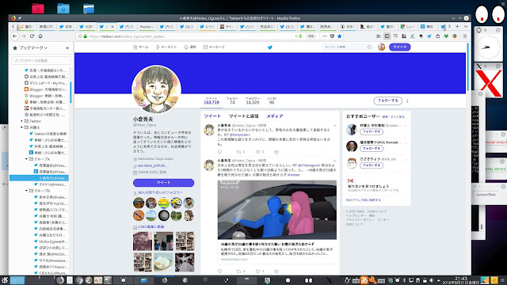Open Twitter ホーム navigation item
This screenshot has width=507, height=285.
141,47
